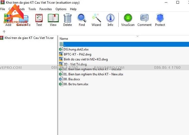Select the parent folder '..' row
189x135 pixels.
pos(124,44)
